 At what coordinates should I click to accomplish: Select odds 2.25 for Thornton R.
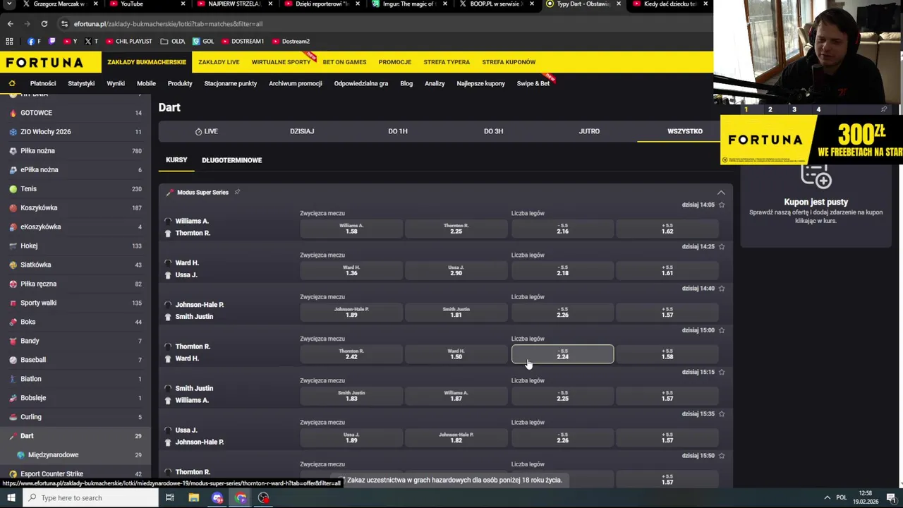[456, 229]
